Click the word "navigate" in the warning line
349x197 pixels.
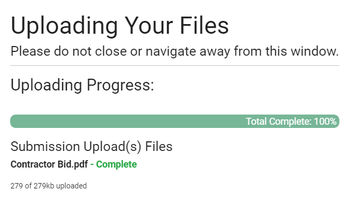[x=171, y=52]
